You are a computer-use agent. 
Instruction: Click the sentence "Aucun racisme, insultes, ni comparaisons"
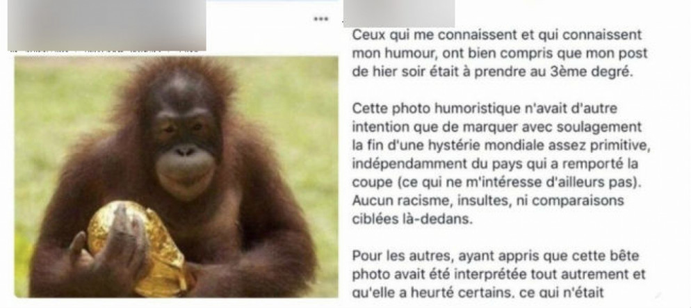coord(488,200)
